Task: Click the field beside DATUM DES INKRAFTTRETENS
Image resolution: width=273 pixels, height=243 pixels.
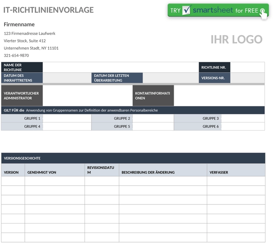Action: [x=67, y=78]
